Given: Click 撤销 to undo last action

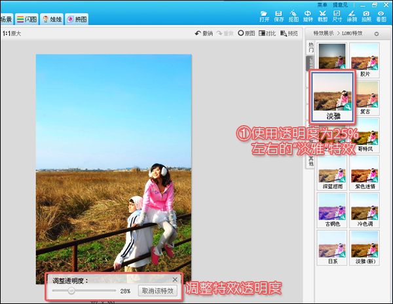Looking at the screenshot, I should (204, 33).
